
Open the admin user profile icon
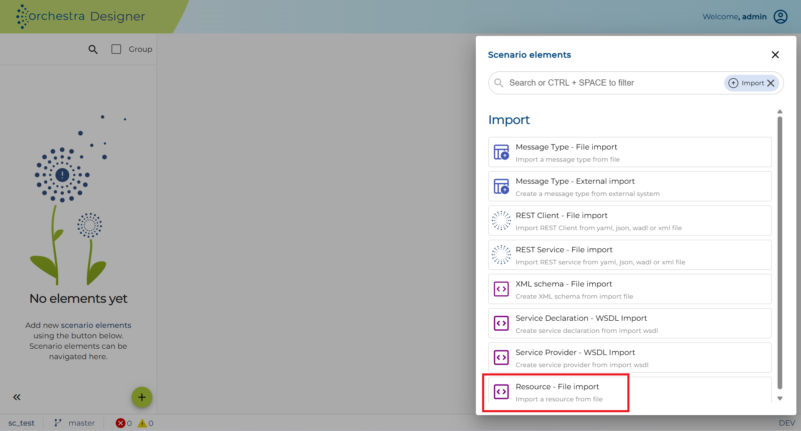[780, 17]
